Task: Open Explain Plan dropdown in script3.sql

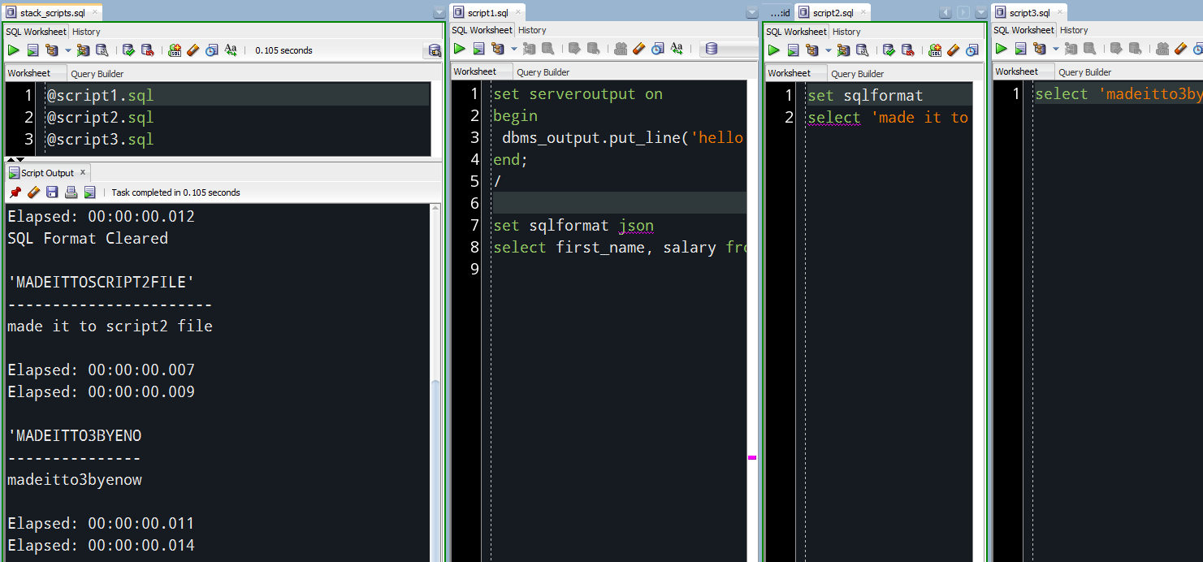Action: [x=1055, y=49]
